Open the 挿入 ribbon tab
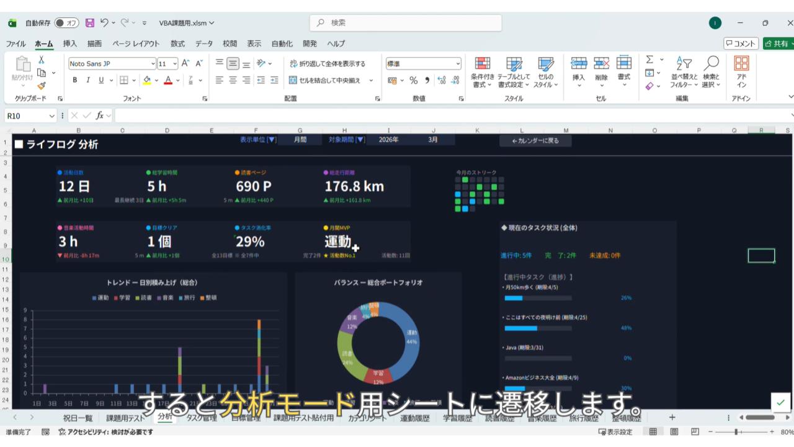This screenshot has width=794, height=447. (x=70, y=43)
